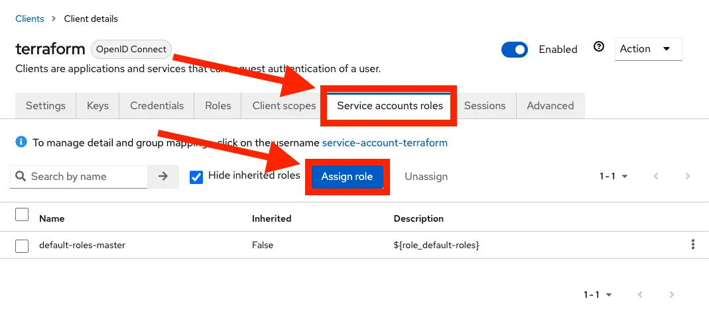Click the False inherited value

tap(262, 245)
